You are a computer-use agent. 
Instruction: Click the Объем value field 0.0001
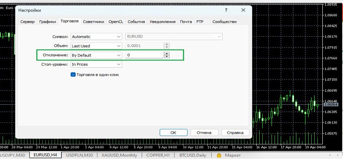click(144, 46)
